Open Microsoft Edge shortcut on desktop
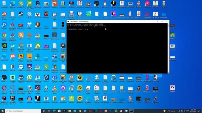 (13, 5)
